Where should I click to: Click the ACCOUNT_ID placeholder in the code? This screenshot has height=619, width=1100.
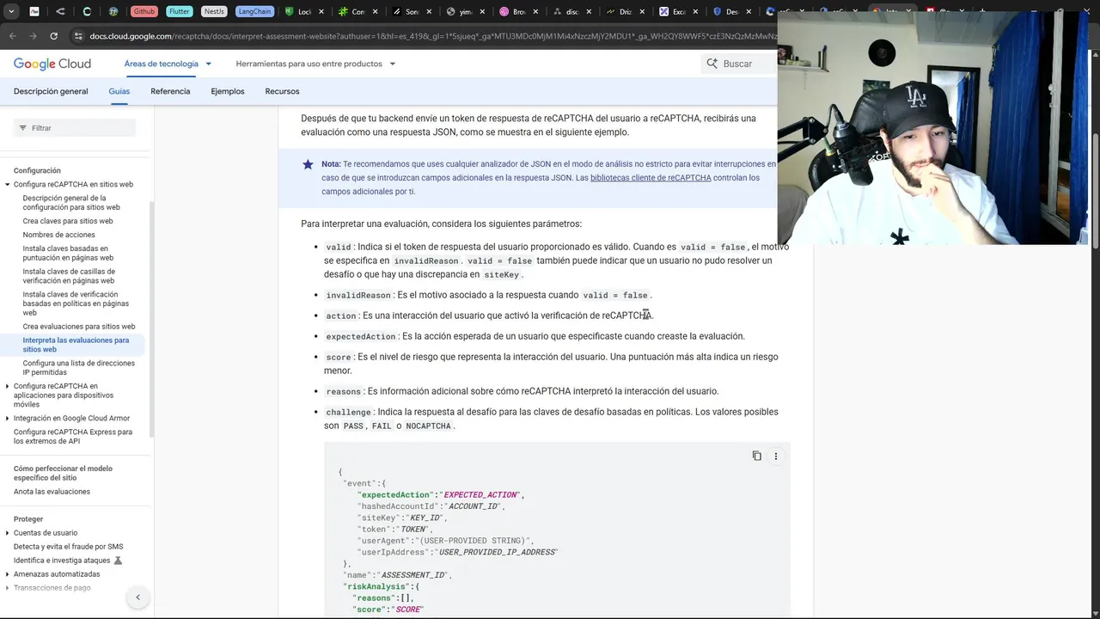(474, 506)
